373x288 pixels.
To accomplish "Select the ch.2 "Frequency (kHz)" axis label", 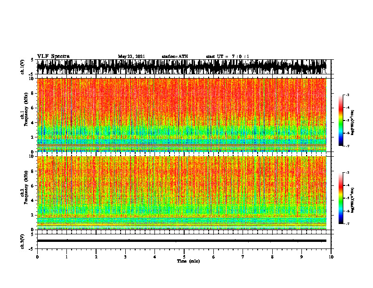I will click(26, 187).
